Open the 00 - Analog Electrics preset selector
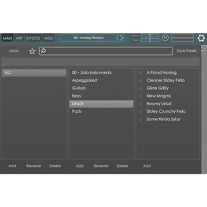Image resolution: width=207 pixels, height=207 pixels. point(88,38)
